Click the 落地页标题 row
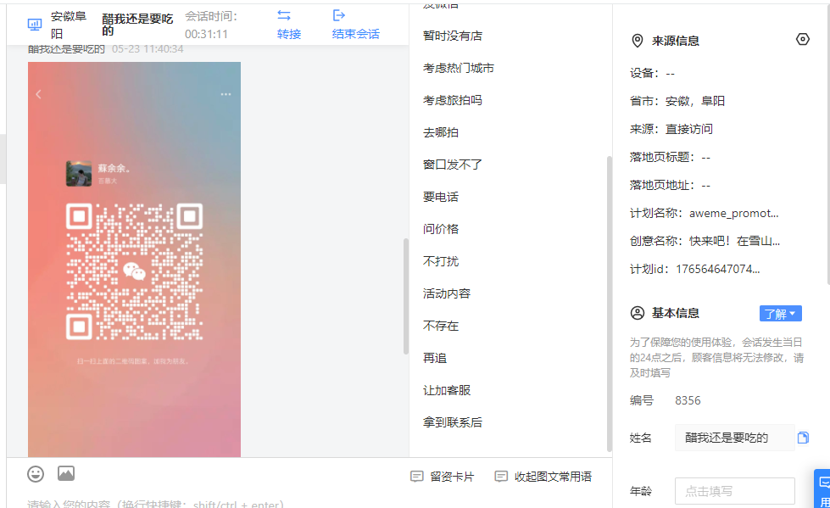The image size is (830, 508). [x=670, y=157]
